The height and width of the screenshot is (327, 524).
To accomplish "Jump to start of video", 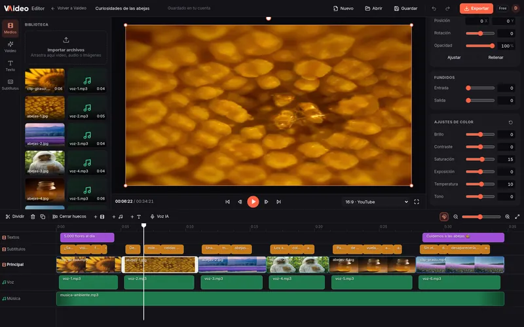I will tap(227, 202).
